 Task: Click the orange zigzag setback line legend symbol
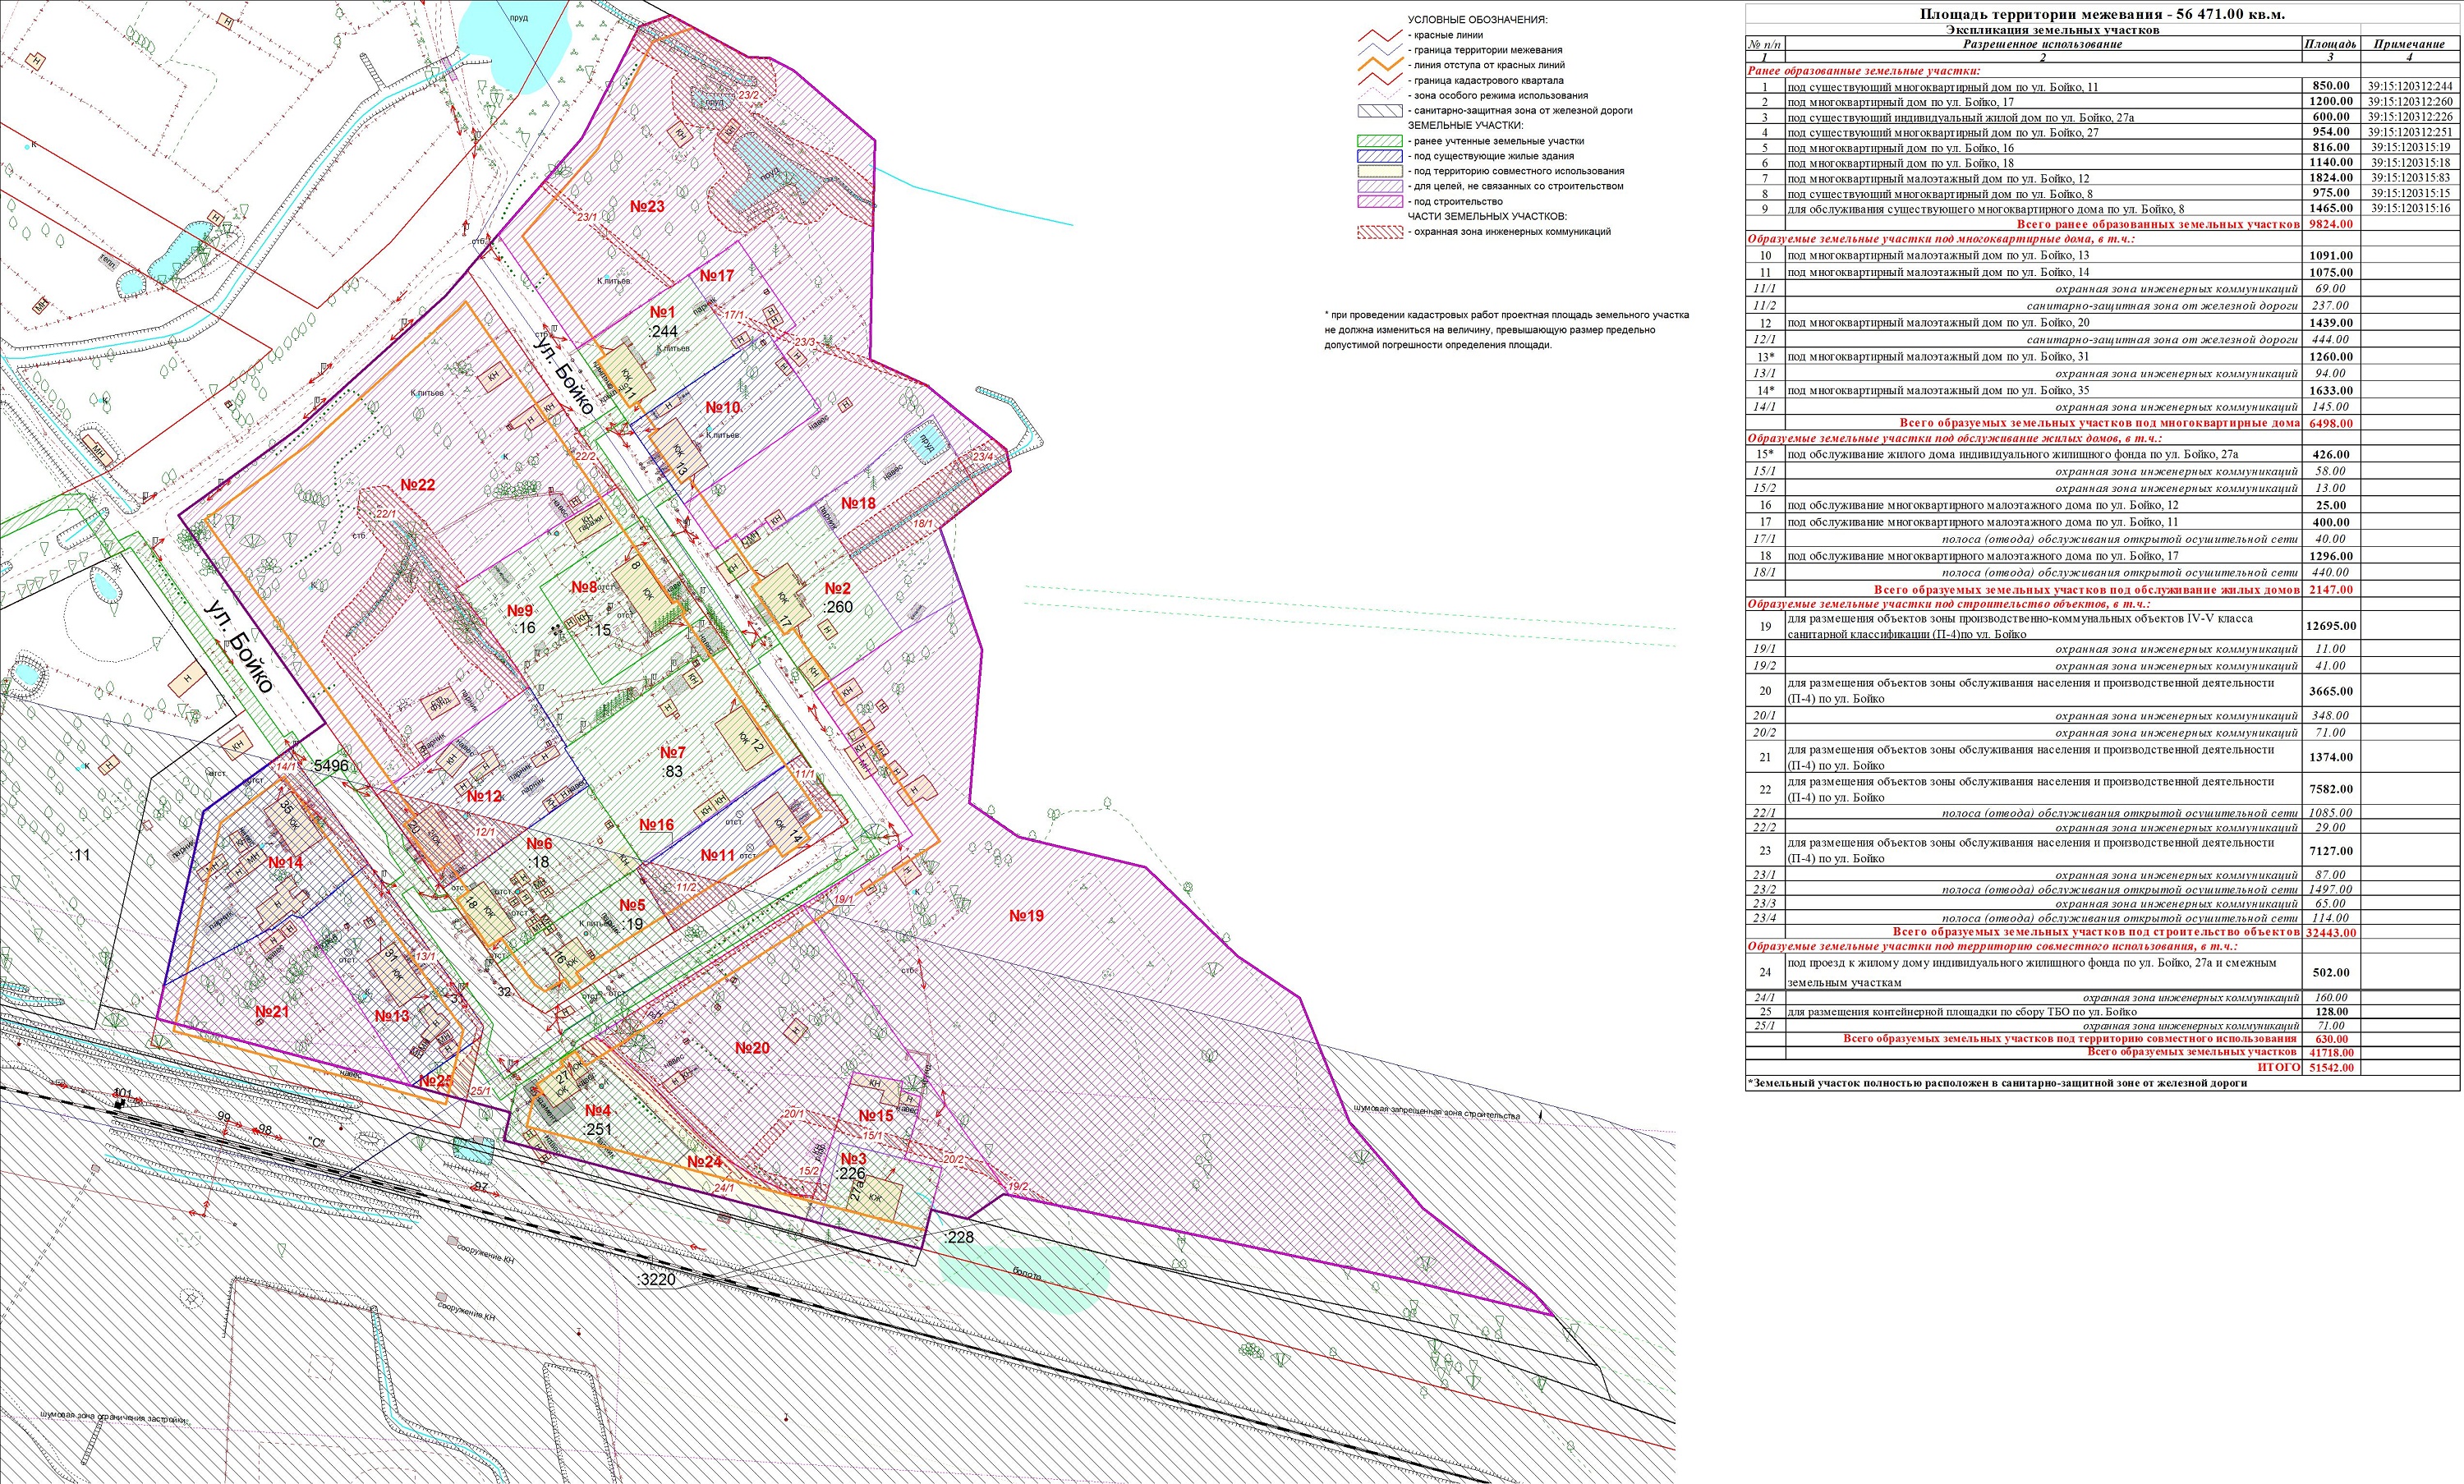pos(1380,66)
